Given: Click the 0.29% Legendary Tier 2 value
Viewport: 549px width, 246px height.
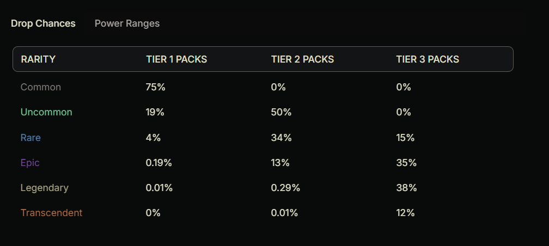Looking at the screenshot, I should (285, 188).
